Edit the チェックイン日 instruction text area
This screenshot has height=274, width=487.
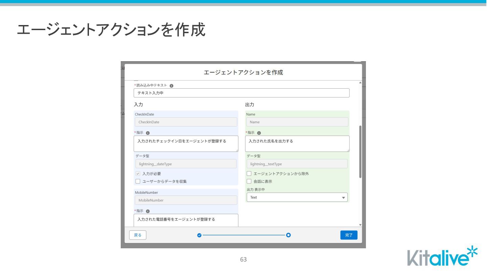click(x=186, y=144)
